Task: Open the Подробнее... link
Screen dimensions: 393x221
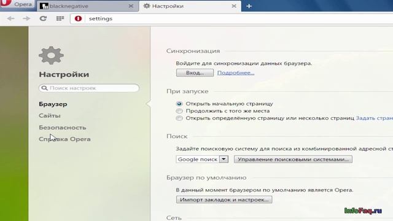Action: [x=236, y=73]
